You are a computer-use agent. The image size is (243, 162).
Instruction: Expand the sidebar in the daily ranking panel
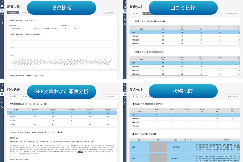click(x=2, y=2)
